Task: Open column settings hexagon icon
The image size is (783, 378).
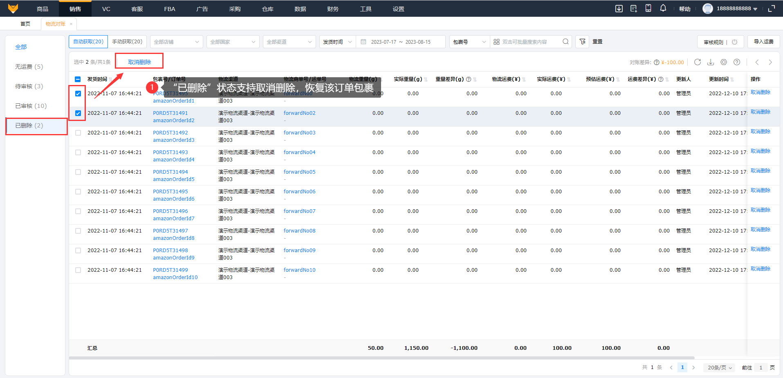Action: pyautogui.click(x=724, y=62)
